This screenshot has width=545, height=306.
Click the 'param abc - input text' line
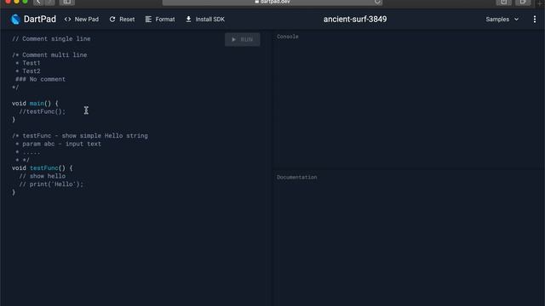point(61,144)
